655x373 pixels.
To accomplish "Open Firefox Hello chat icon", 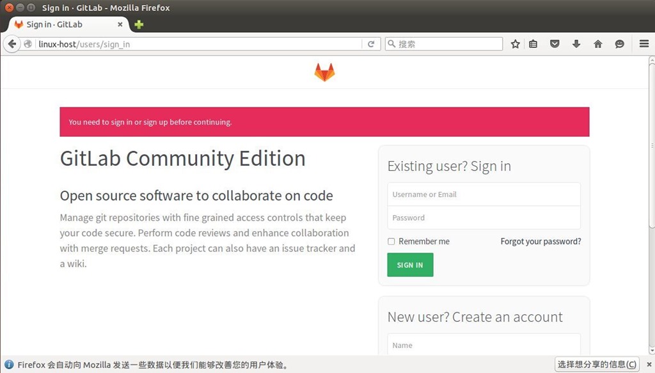I will pyautogui.click(x=619, y=44).
